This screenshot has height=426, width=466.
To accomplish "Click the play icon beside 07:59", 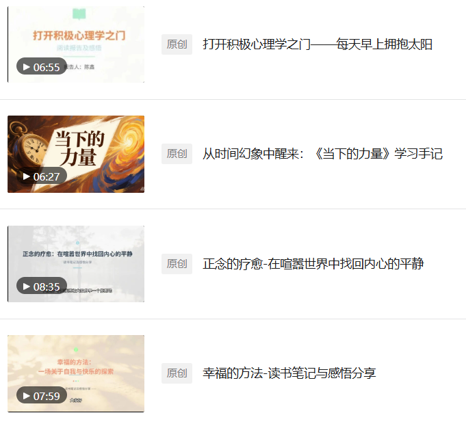I will tap(27, 396).
